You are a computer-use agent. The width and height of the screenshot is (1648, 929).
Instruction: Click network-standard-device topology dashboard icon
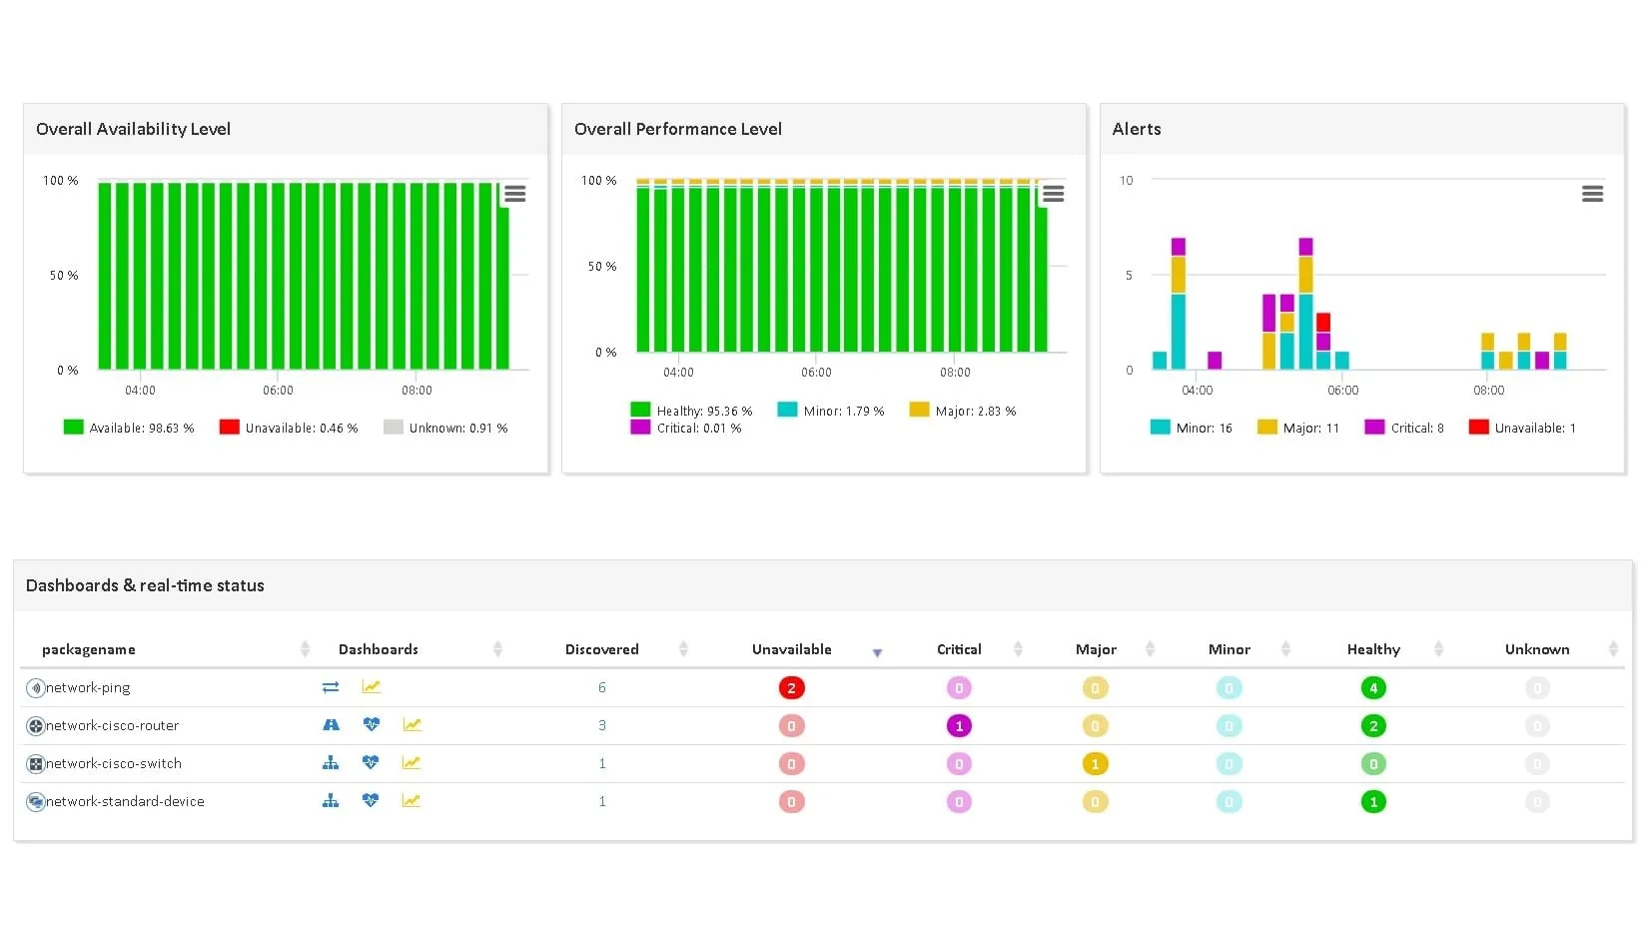pos(331,801)
